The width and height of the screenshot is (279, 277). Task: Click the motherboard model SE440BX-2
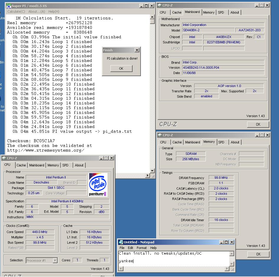208,30
